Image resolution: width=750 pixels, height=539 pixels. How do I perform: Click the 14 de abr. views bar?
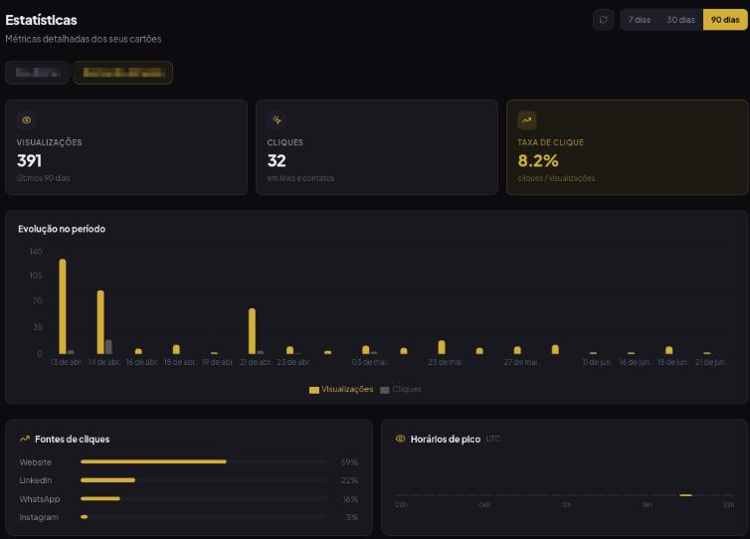click(100, 322)
